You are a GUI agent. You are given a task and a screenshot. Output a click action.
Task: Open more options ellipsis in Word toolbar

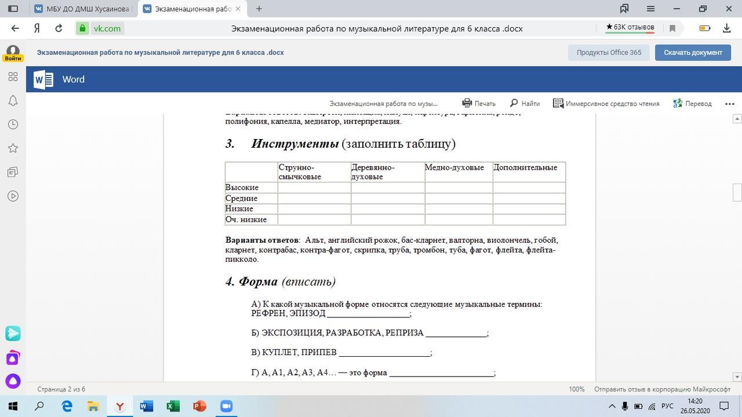730,104
